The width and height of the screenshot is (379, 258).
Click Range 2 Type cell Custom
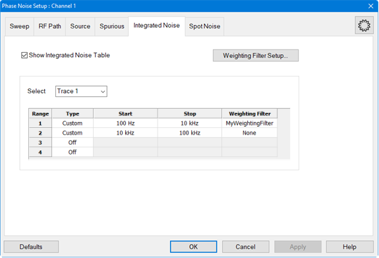pos(73,133)
